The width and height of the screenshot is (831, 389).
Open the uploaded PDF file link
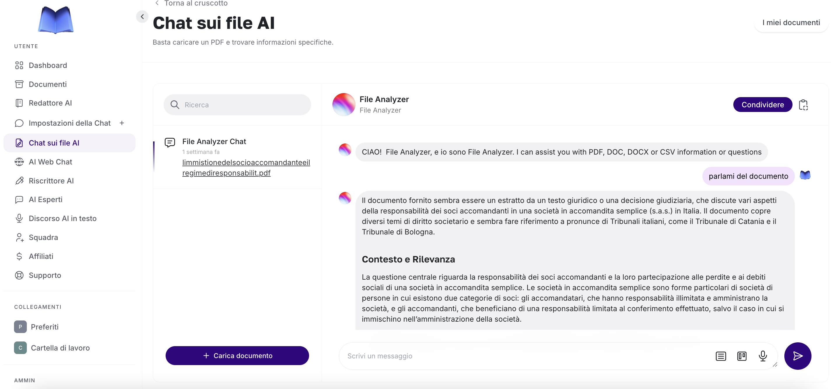pyautogui.click(x=246, y=167)
